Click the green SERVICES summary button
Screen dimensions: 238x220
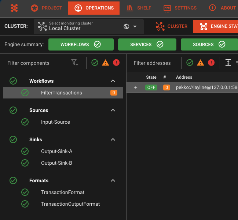146,44
